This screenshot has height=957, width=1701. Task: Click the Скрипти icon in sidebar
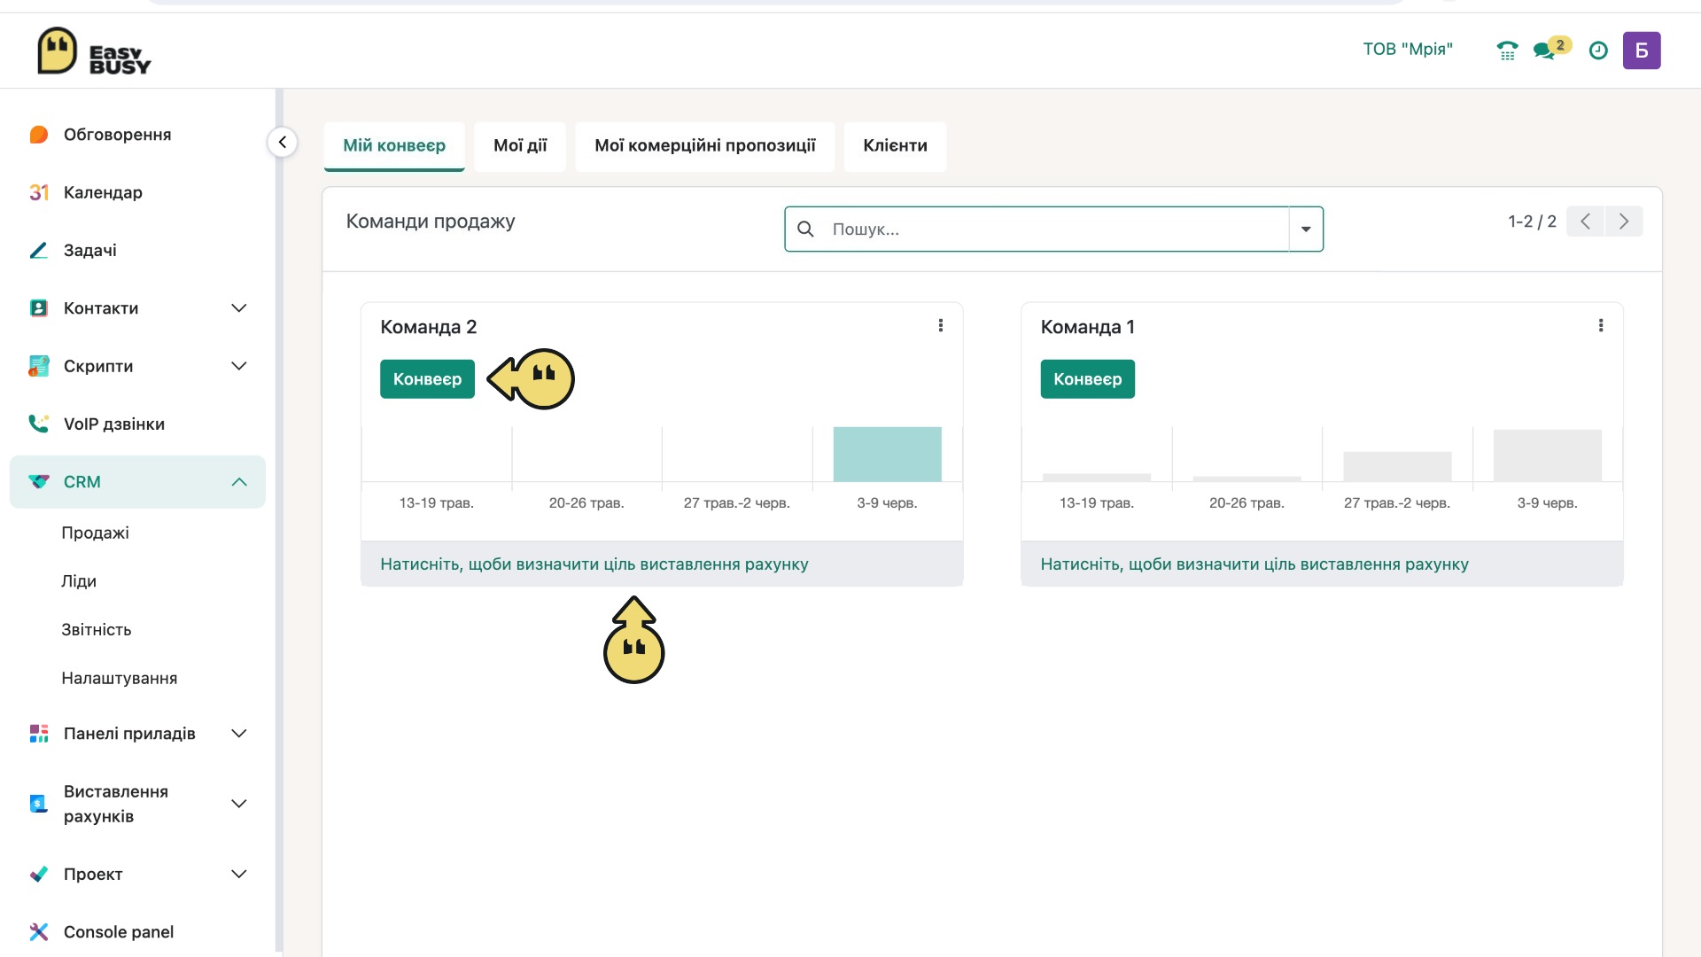[x=38, y=366]
